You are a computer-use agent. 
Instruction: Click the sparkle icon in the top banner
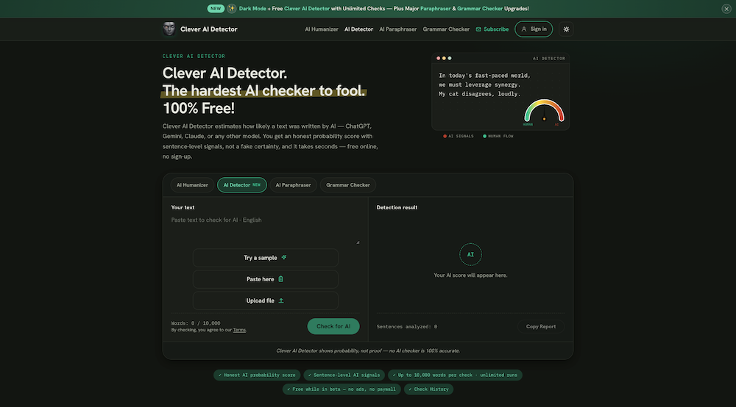click(x=231, y=8)
